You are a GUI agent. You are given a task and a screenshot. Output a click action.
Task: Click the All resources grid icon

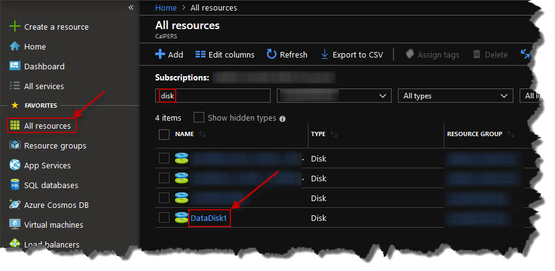tap(15, 125)
